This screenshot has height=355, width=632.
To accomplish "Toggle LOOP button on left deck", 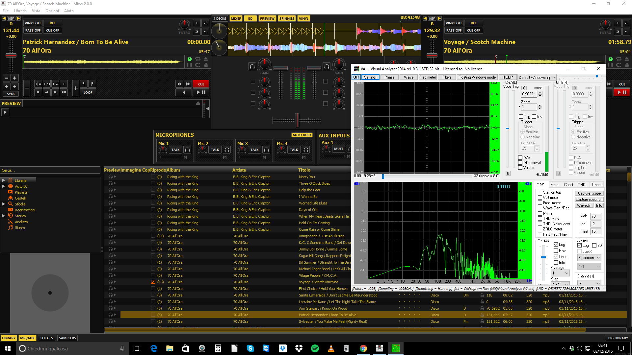I will pos(88,92).
